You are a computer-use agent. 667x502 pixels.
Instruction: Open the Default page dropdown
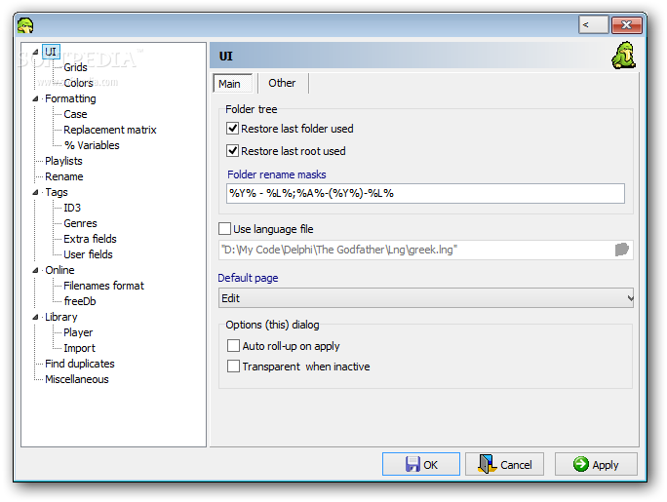pos(426,298)
